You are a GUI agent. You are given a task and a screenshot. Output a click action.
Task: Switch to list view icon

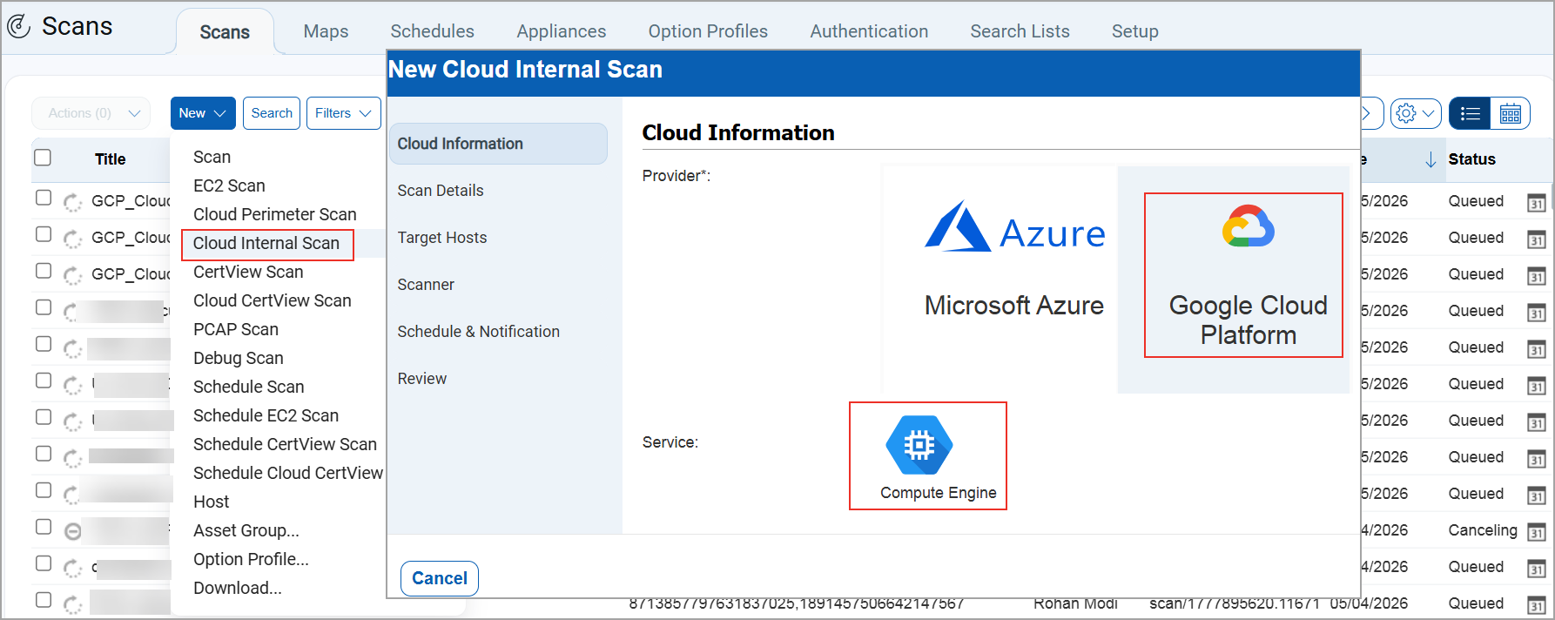point(1471,114)
